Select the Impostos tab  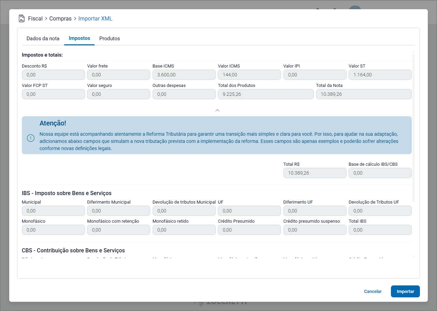[79, 38]
